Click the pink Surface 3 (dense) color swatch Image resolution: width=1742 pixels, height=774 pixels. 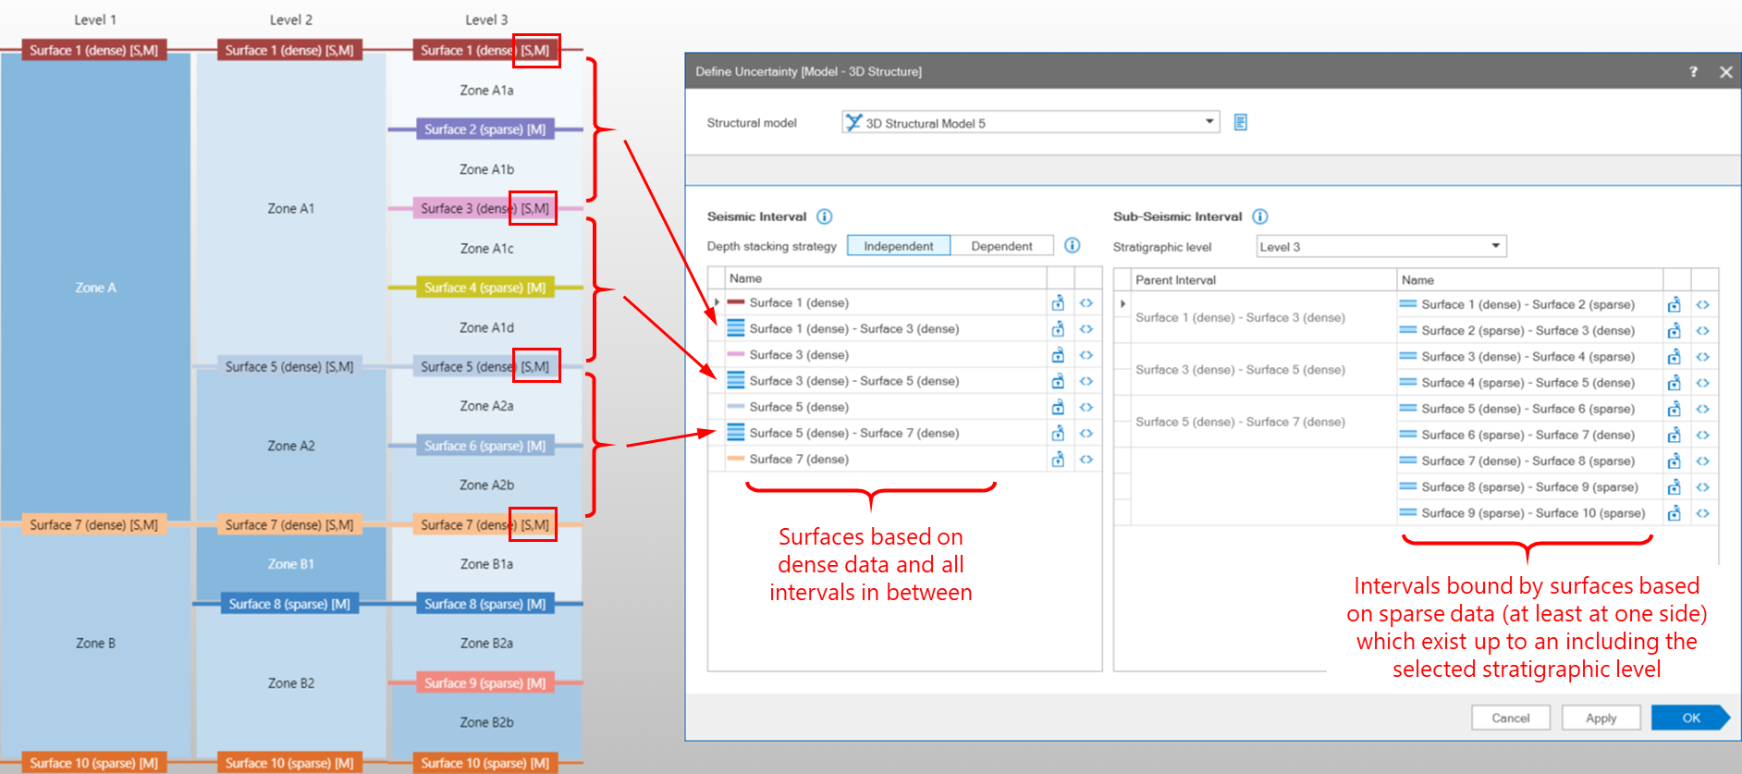(736, 355)
